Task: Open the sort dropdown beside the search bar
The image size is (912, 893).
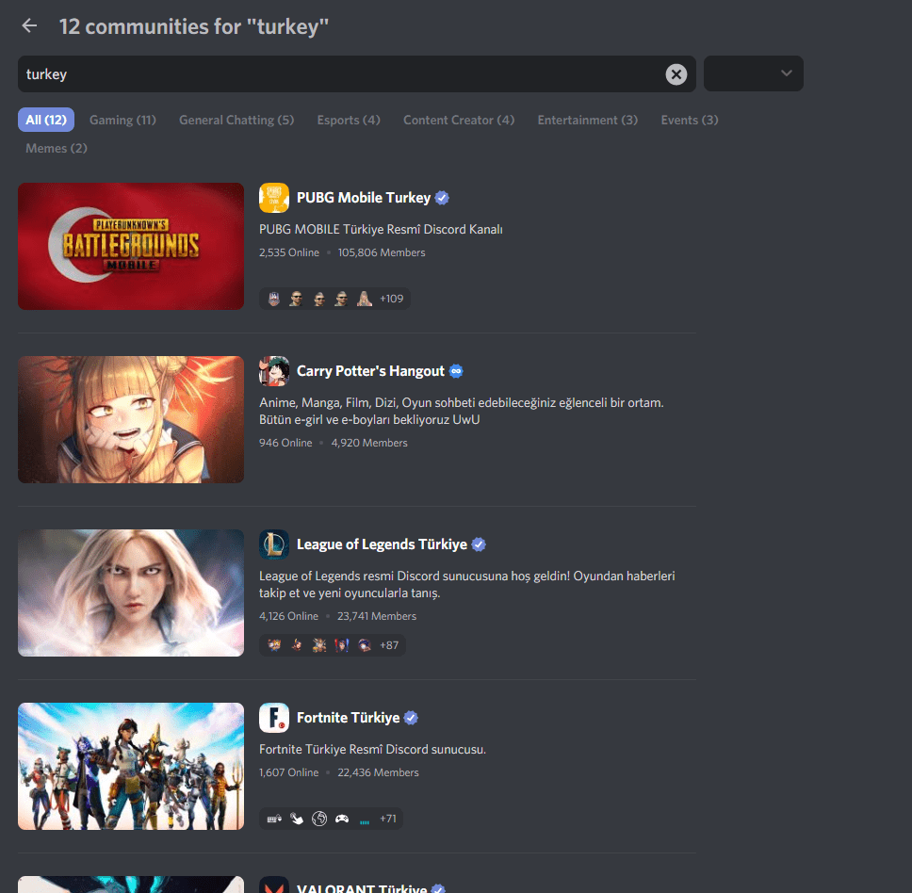Action: point(753,73)
